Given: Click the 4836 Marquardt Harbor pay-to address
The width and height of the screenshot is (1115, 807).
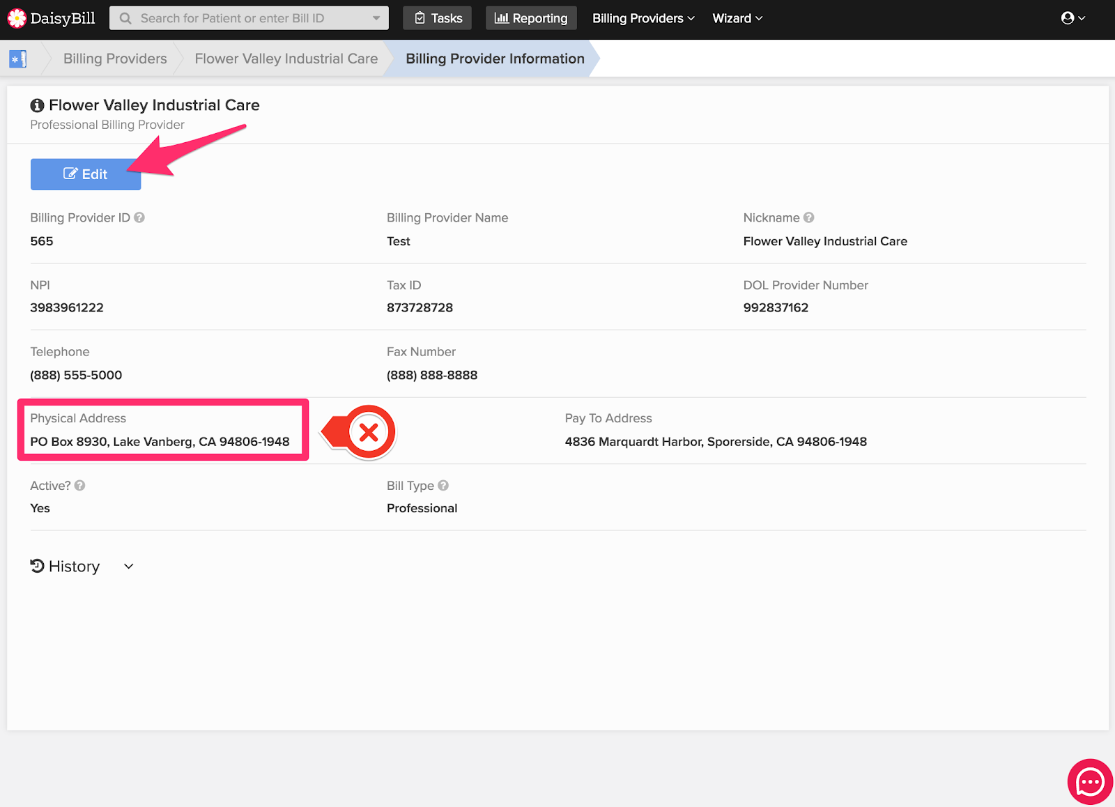Looking at the screenshot, I should (716, 442).
